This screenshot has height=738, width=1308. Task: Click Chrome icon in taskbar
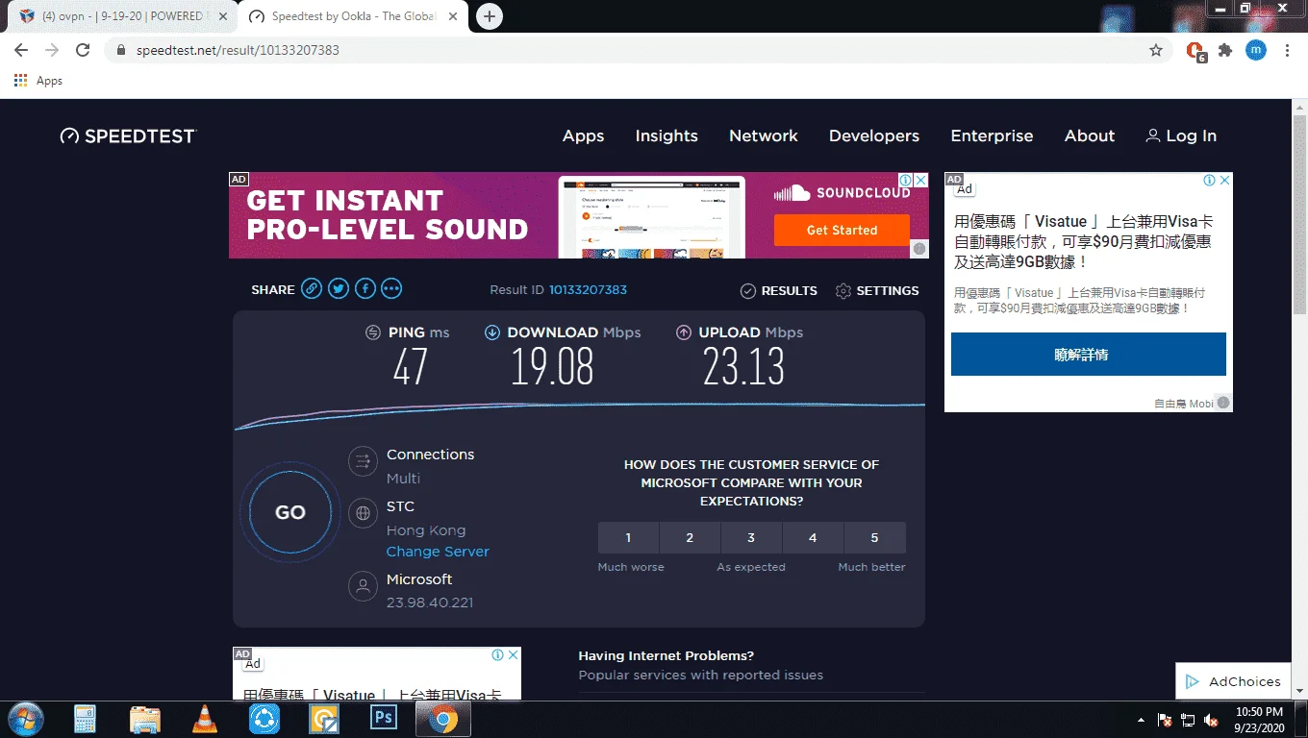coord(442,719)
